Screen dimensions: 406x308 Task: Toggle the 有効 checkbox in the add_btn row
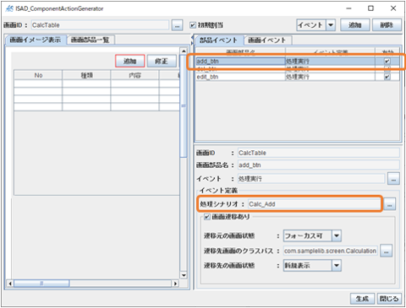click(387, 61)
